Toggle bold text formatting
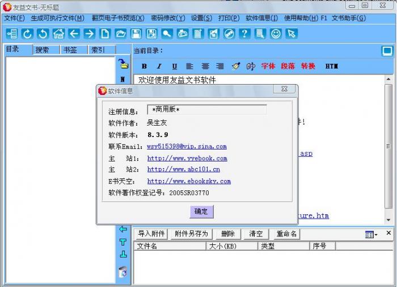The width and height of the screenshot is (397, 287). (x=144, y=66)
